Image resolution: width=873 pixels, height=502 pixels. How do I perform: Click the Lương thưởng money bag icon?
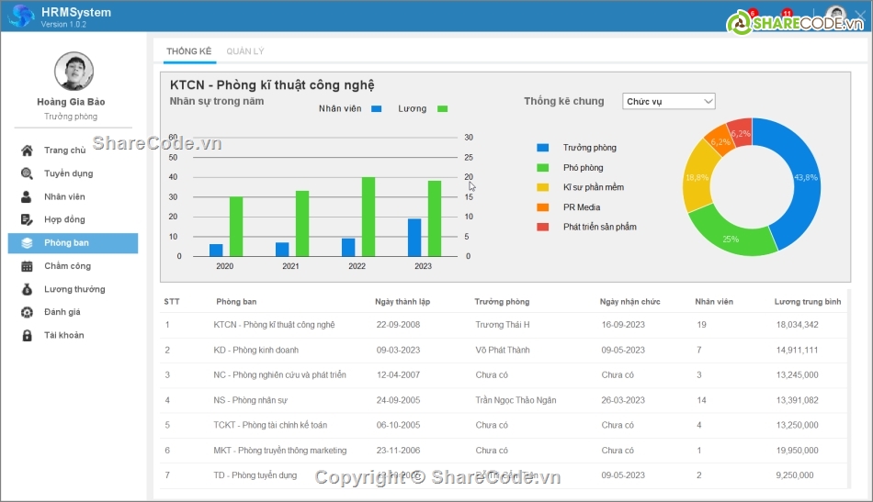(27, 289)
